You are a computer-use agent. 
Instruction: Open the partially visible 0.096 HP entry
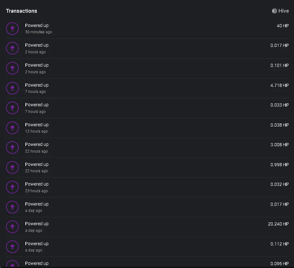(147, 262)
